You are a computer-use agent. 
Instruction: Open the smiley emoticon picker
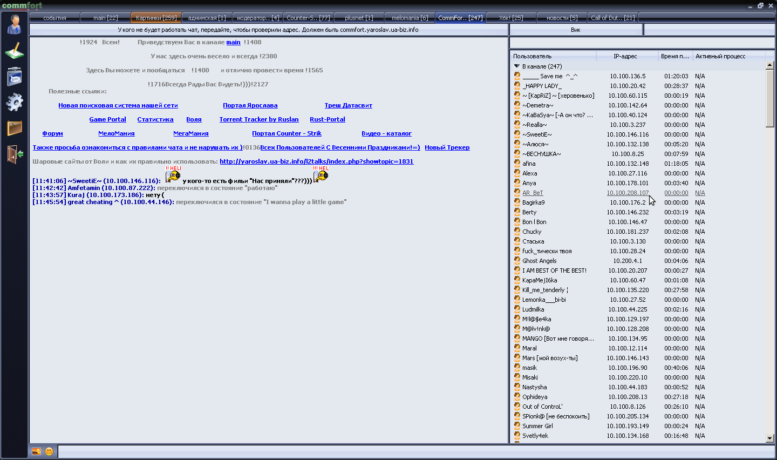point(49,451)
